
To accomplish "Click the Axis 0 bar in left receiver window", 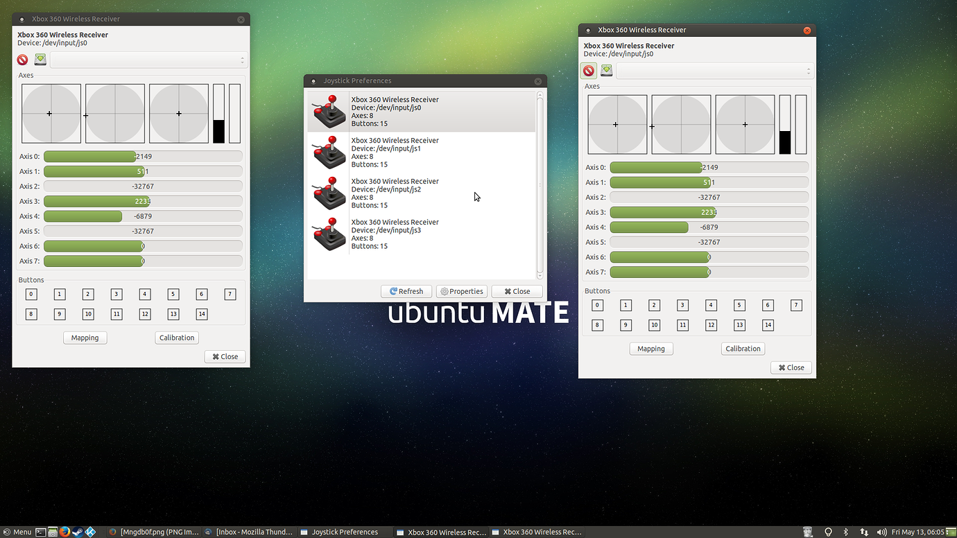I will pyautogui.click(x=143, y=157).
